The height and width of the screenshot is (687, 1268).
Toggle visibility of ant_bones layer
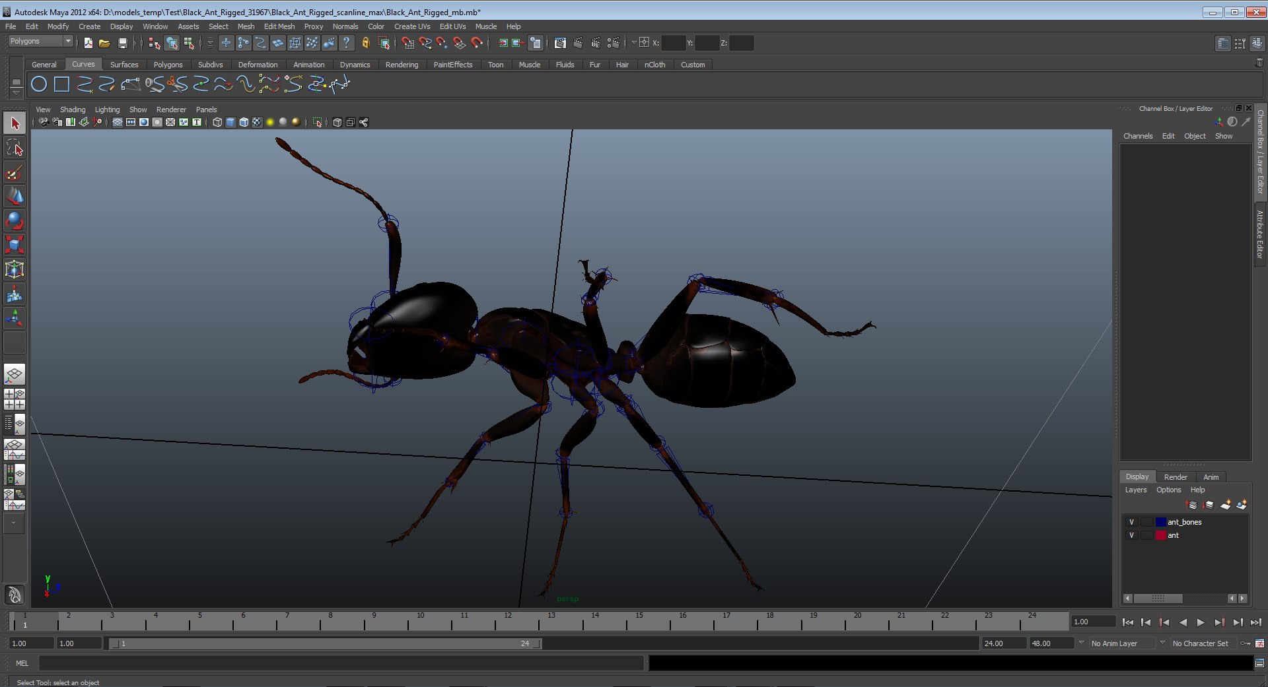[x=1131, y=522]
